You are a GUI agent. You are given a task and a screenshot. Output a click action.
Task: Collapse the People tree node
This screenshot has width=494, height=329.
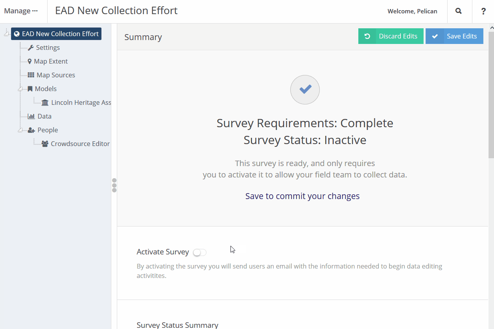coord(20,130)
